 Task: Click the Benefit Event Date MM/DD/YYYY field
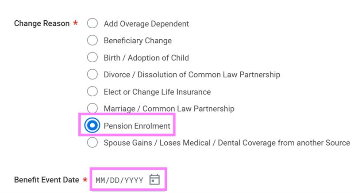pos(119,180)
